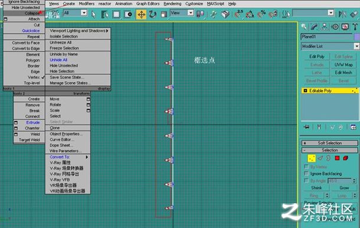Choose the Rectangular Selection Region tool

click(116, 15)
